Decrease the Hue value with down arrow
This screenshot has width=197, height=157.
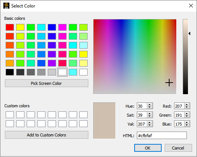(149, 107)
